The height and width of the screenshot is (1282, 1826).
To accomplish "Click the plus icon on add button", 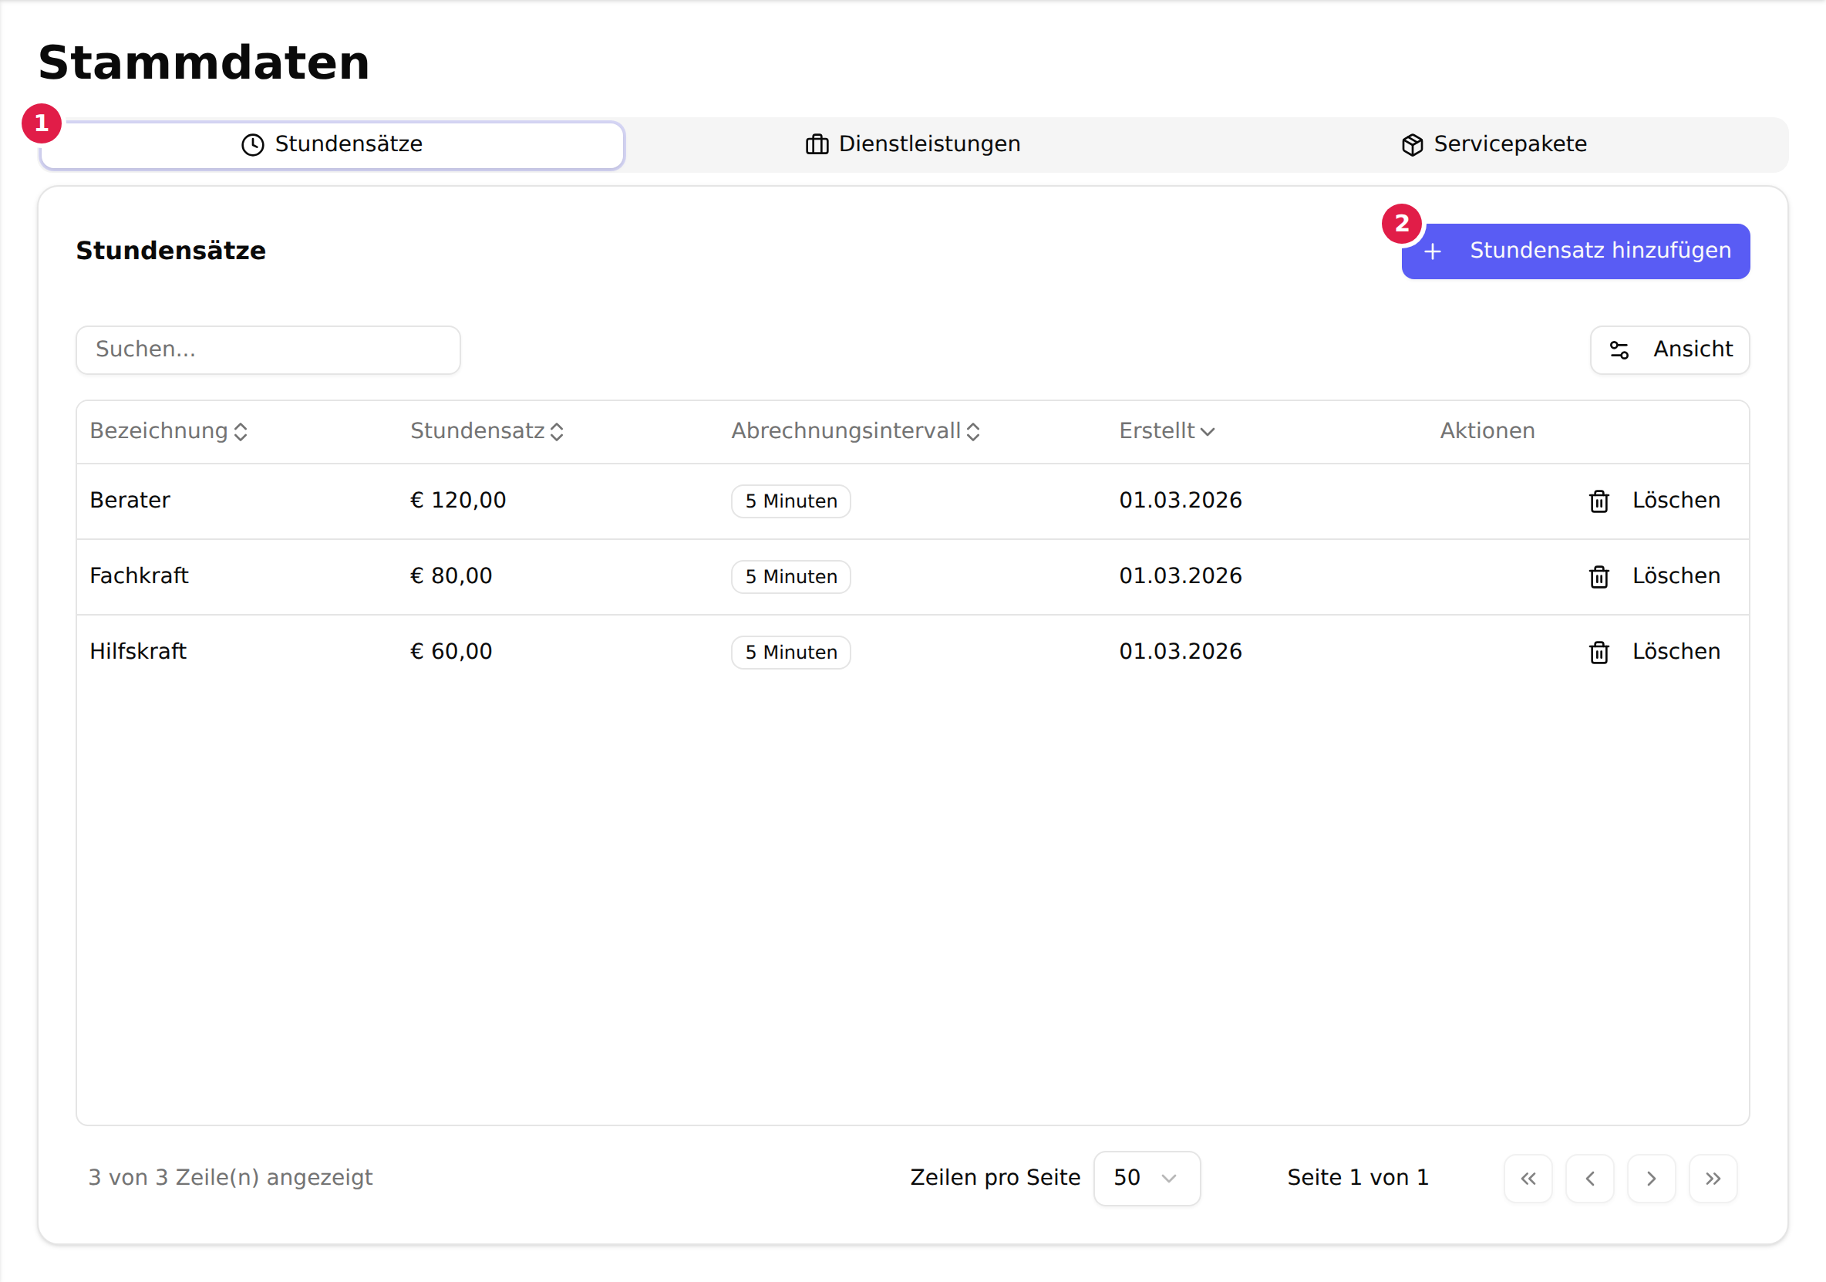I will click(1434, 251).
